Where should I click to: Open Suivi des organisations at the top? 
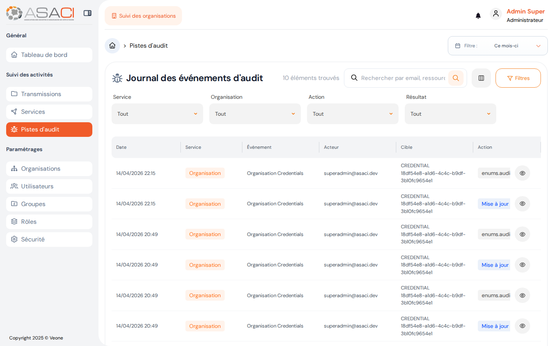pos(143,16)
